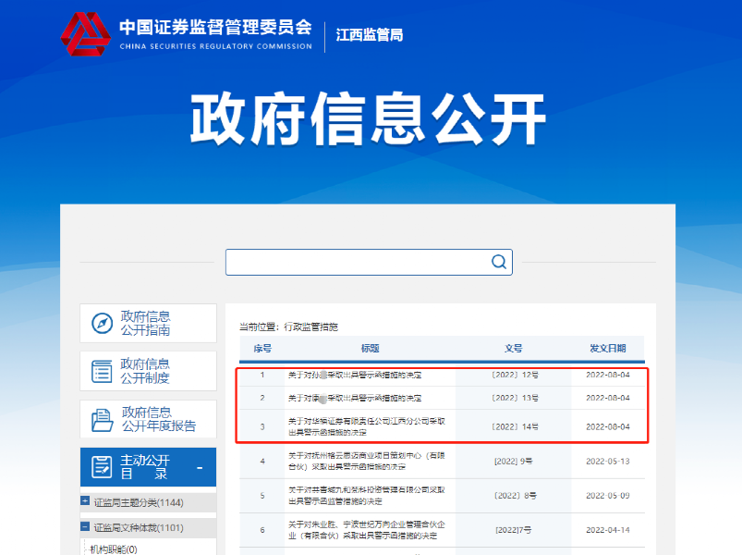
Task: Click the folder icon for 公开年度报告
Action: click(102, 419)
